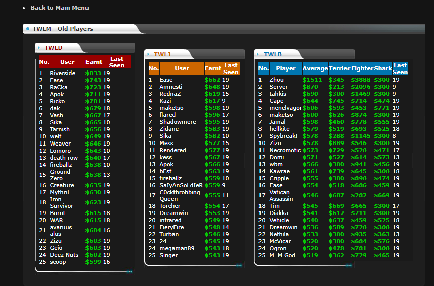Click the TWLM - Old Players header title
The width and height of the screenshot is (434, 286).
coord(62,29)
